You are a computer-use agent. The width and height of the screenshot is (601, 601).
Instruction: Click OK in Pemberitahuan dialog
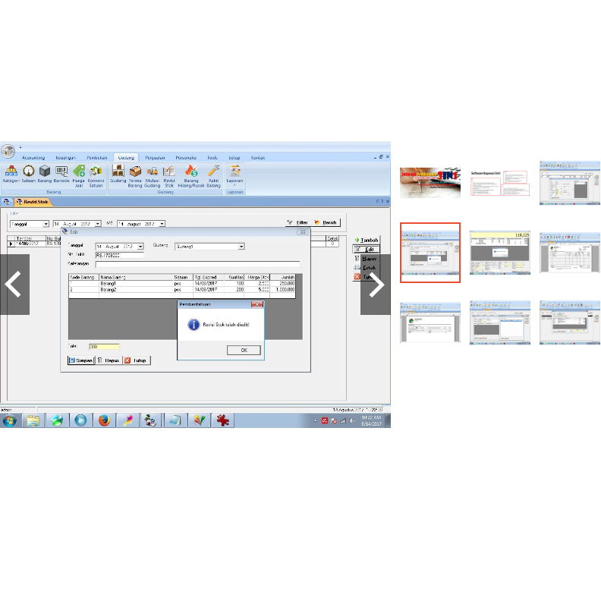click(x=244, y=350)
